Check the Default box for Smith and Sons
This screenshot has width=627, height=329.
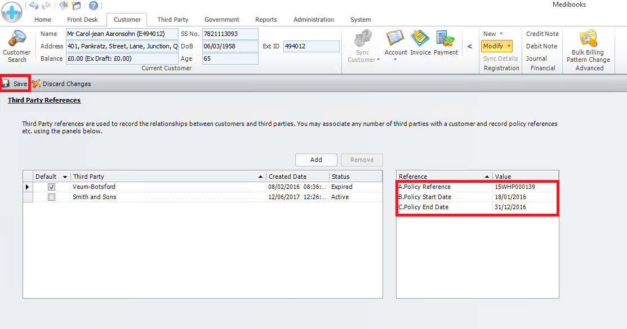click(x=51, y=197)
